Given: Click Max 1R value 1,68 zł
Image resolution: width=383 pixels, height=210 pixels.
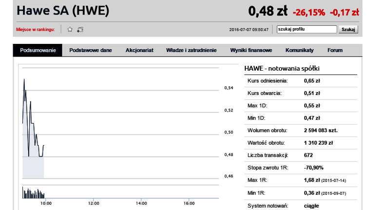Looking at the screenshot, I should 312,180.
